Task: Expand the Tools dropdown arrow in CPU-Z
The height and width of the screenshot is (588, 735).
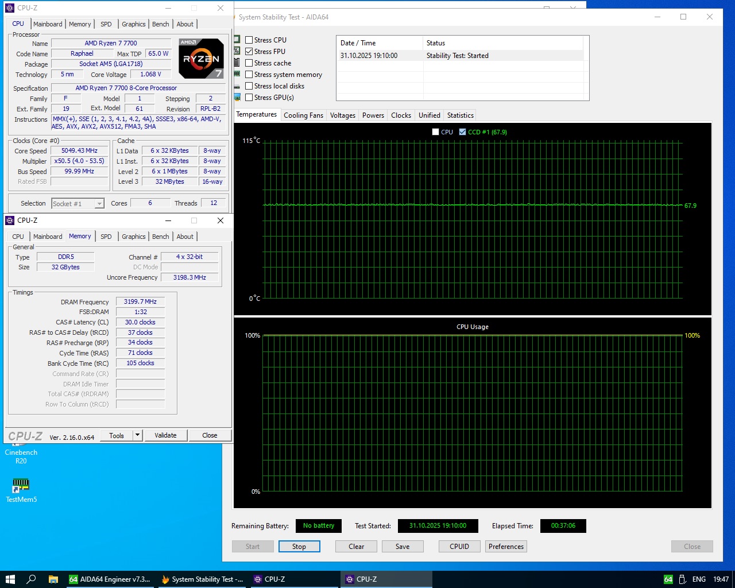Action: tap(137, 435)
